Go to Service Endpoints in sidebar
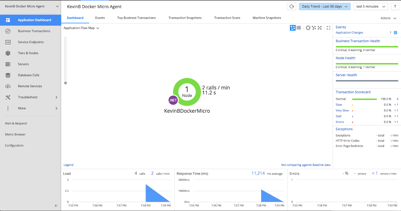401x211 pixels. (x=31, y=42)
